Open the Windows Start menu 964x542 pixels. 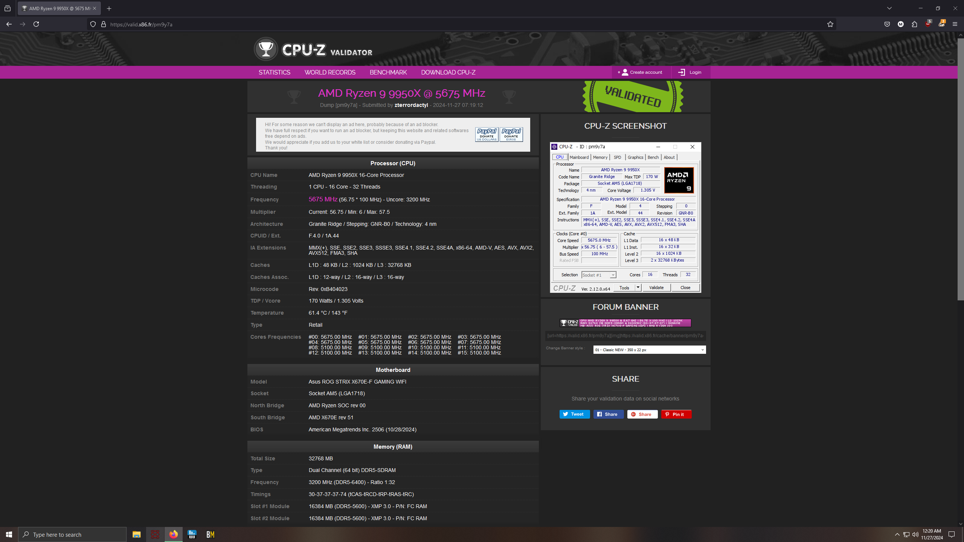pyautogui.click(x=9, y=534)
